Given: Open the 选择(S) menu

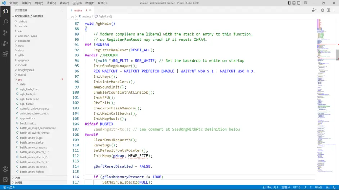Looking at the screenshot, I should coord(39,3).
